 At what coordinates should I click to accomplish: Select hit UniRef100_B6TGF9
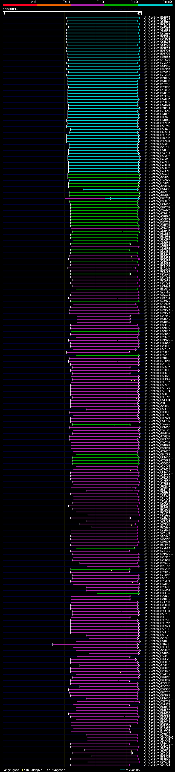[x=157, y=319]
